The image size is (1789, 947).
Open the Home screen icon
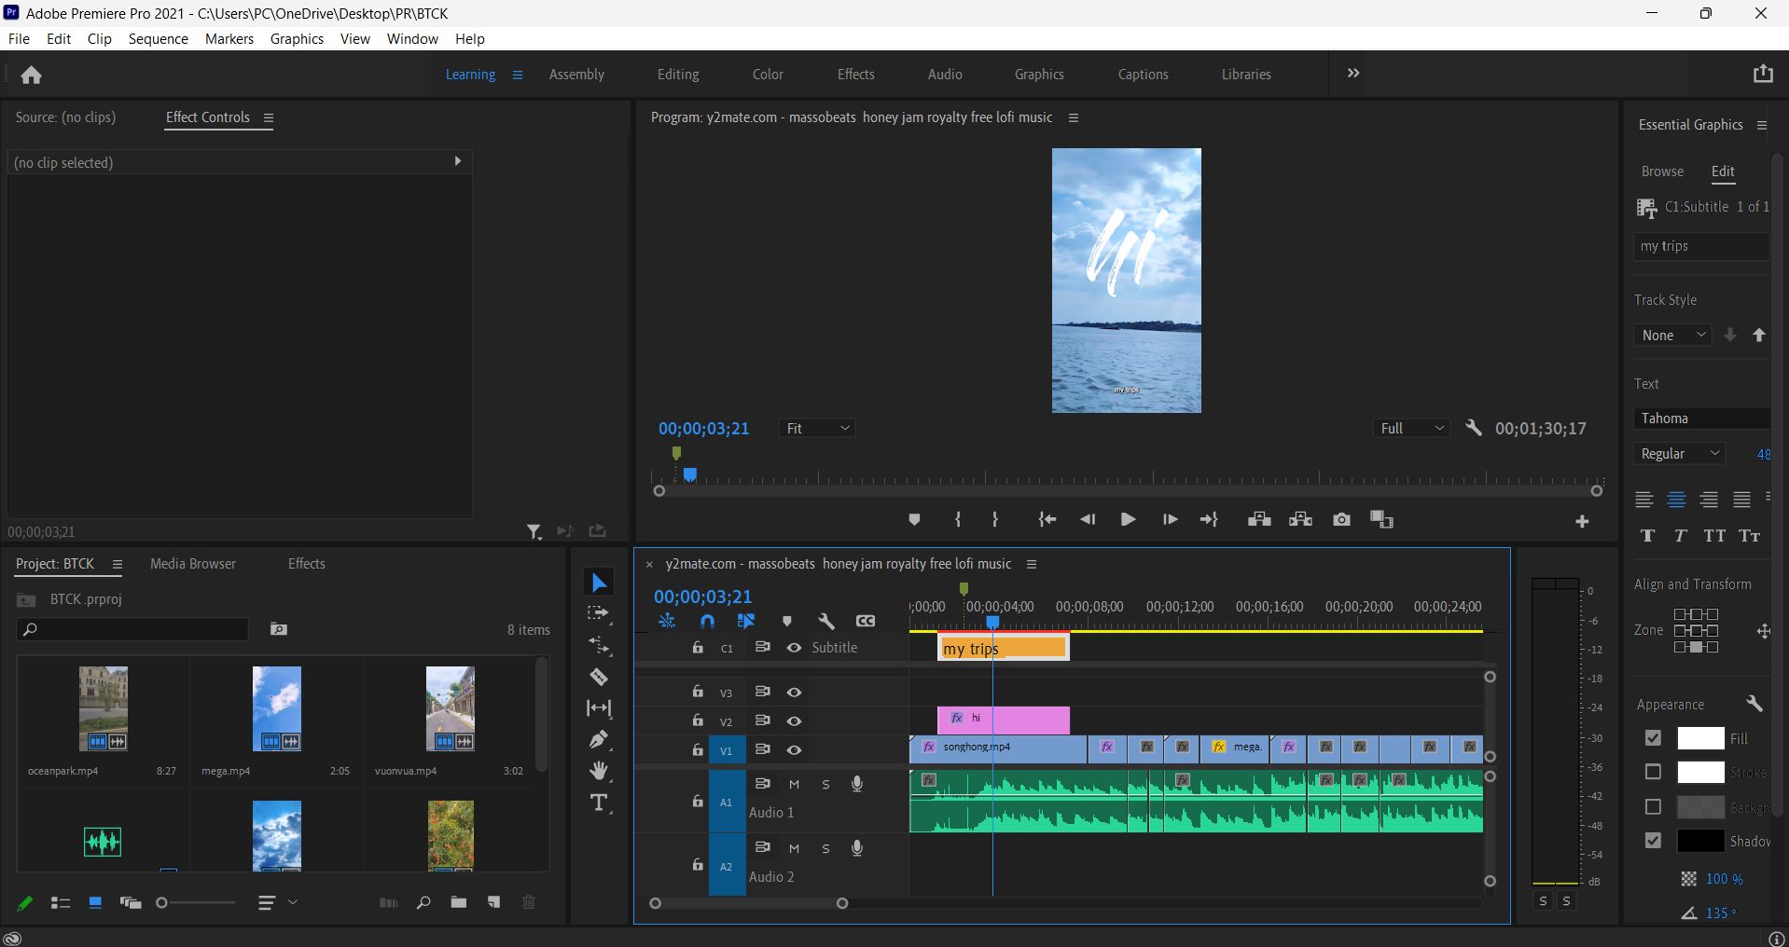[x=32, y=75]
